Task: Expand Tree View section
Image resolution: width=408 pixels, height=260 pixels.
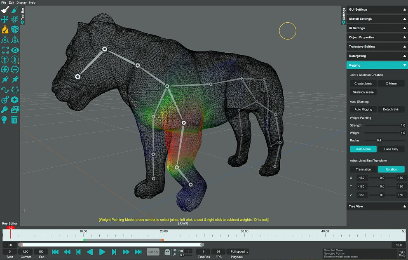Action: click(x=377, y=206)
